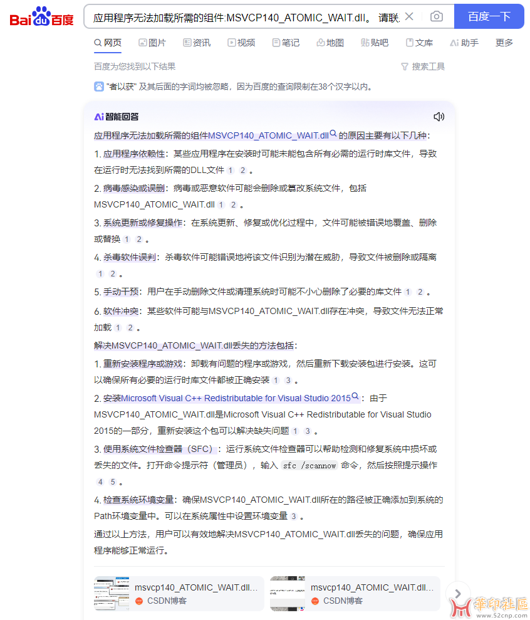The image size is (530, 620).
Task: Expand the 更多 menu
Action: coord(504,43)
